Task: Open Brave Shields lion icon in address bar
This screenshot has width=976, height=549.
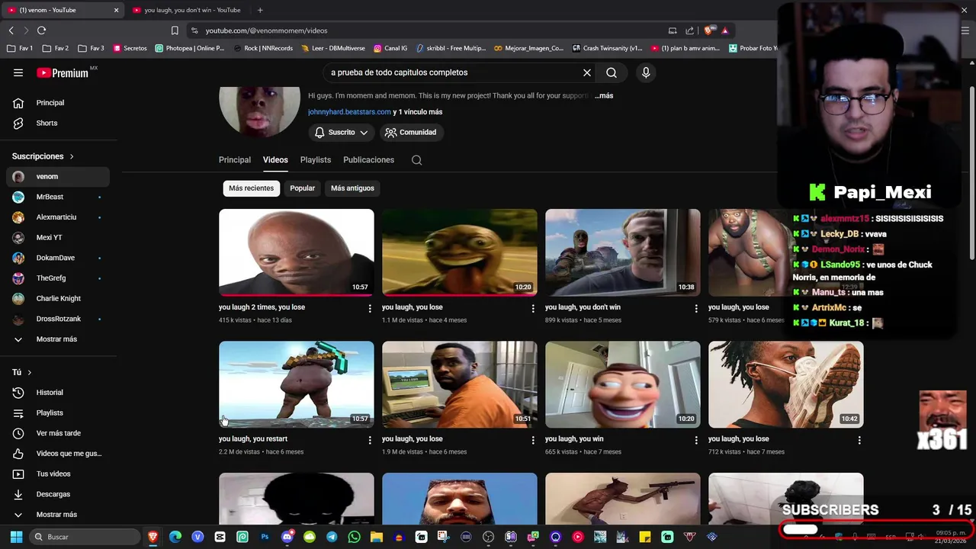Action: [x=708, y=30]
